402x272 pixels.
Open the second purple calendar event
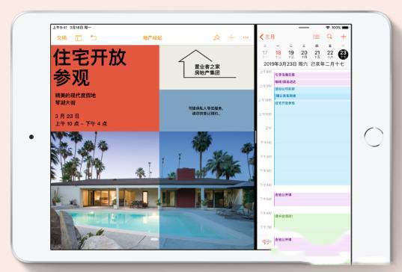312,82
